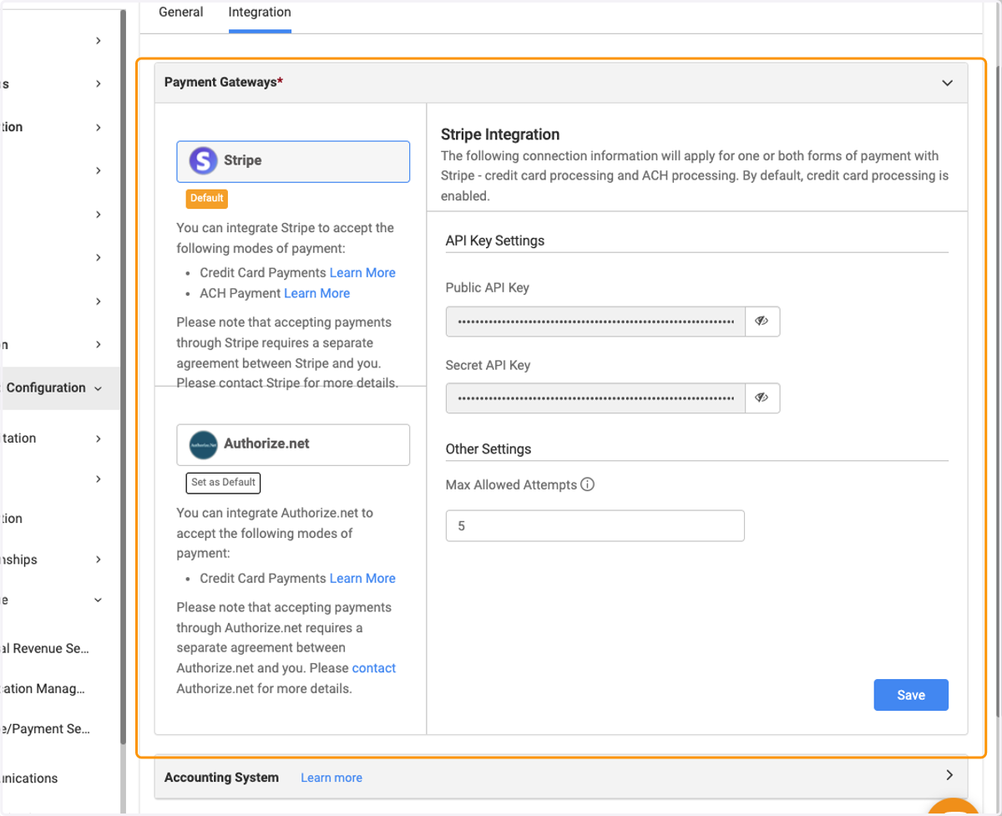Switch to the General tab
This screenshot has width=1002, height=816.
coord(180,13)
